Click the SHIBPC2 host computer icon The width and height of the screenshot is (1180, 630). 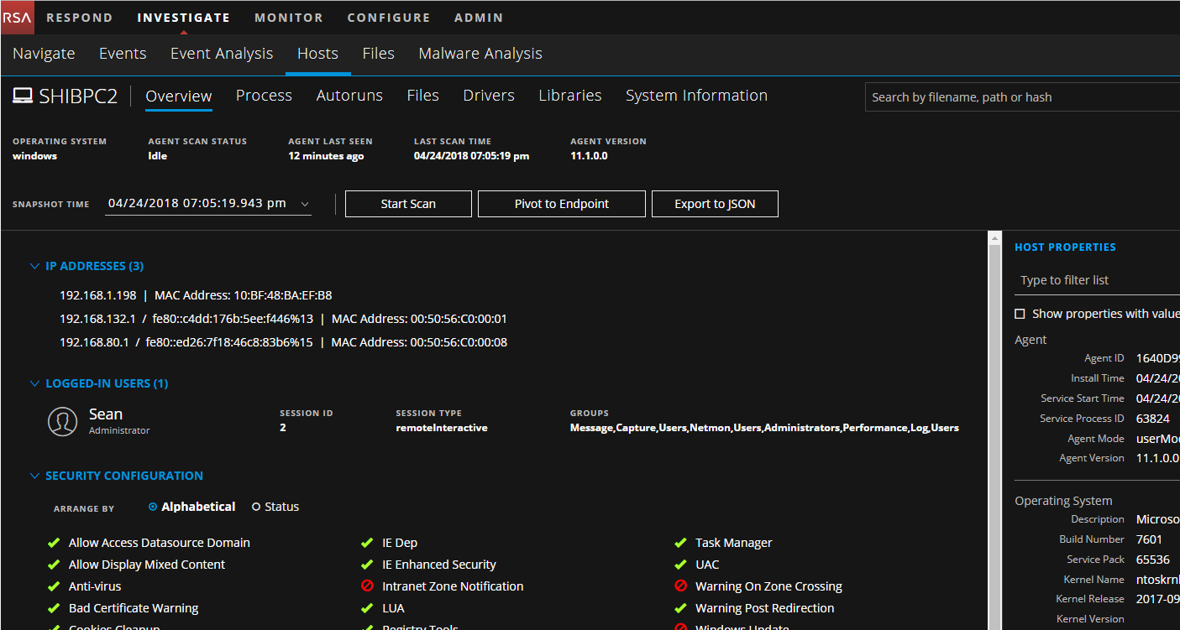pos(23,96)
